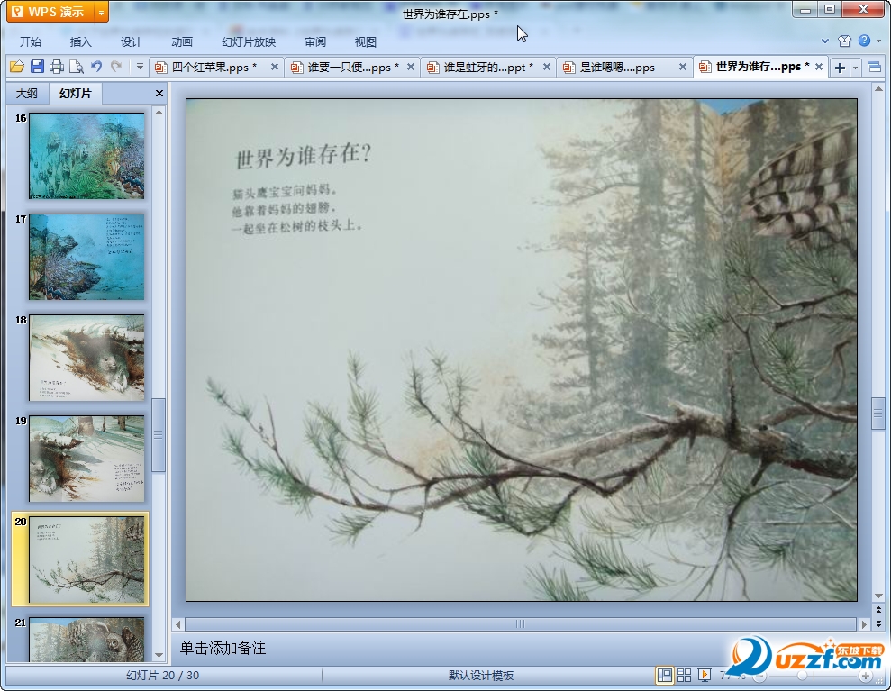Add a new document tab with plus

[x=840, y=68]
